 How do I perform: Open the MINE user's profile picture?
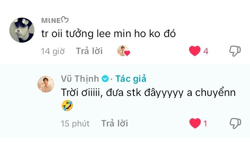pos(22,30)
